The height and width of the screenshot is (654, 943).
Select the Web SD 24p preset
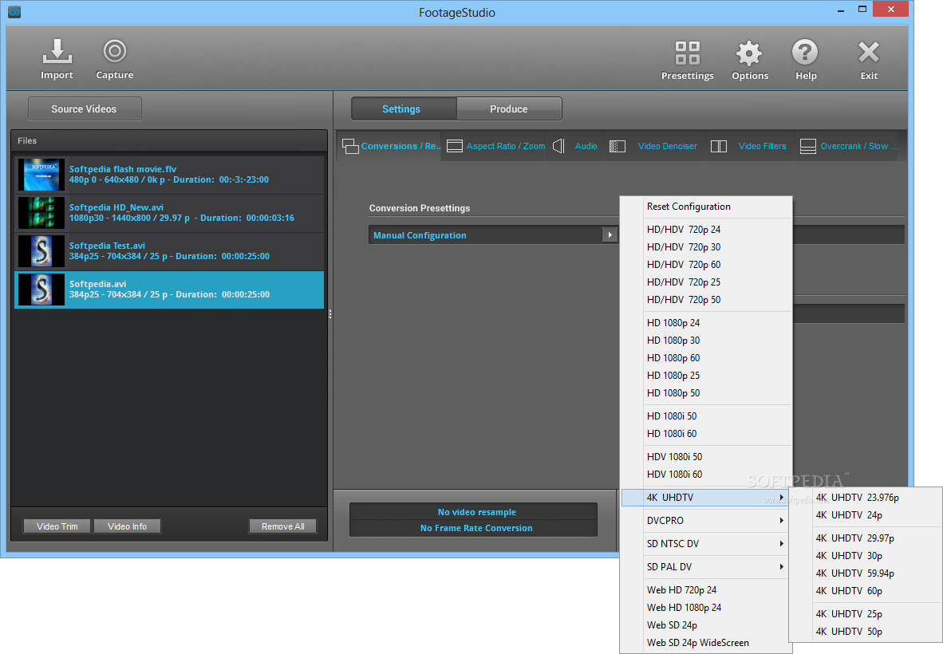pos(705,625)
